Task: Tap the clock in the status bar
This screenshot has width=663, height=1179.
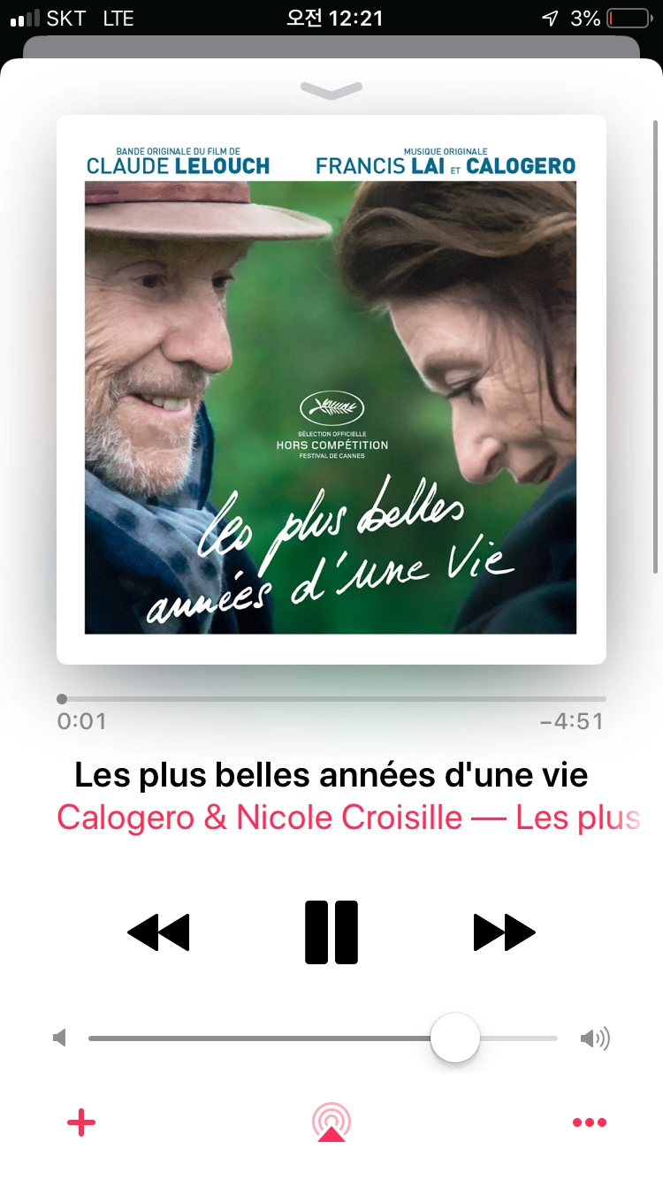Action: [x=335, y=18]
